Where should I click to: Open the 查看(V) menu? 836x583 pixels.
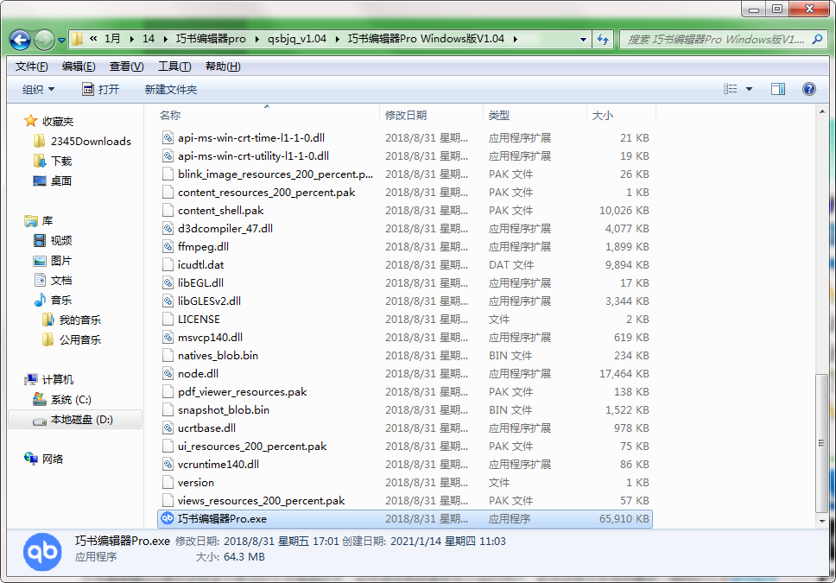coord(126,67)
